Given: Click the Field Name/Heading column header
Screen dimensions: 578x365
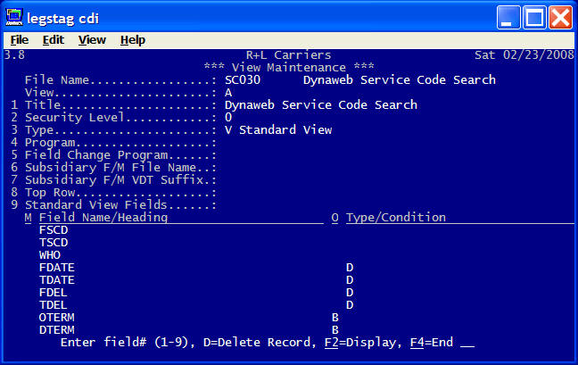Looking at the screenshot, I should click(x=103, y=217).
